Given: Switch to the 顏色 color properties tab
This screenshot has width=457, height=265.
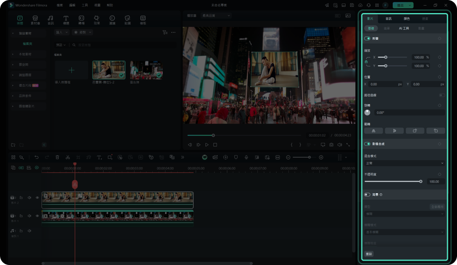Looking at the screenshot, I should click(x=407, y=19).
